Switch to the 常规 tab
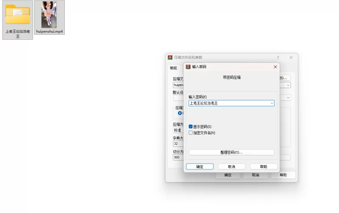 (x=173, y=68)
